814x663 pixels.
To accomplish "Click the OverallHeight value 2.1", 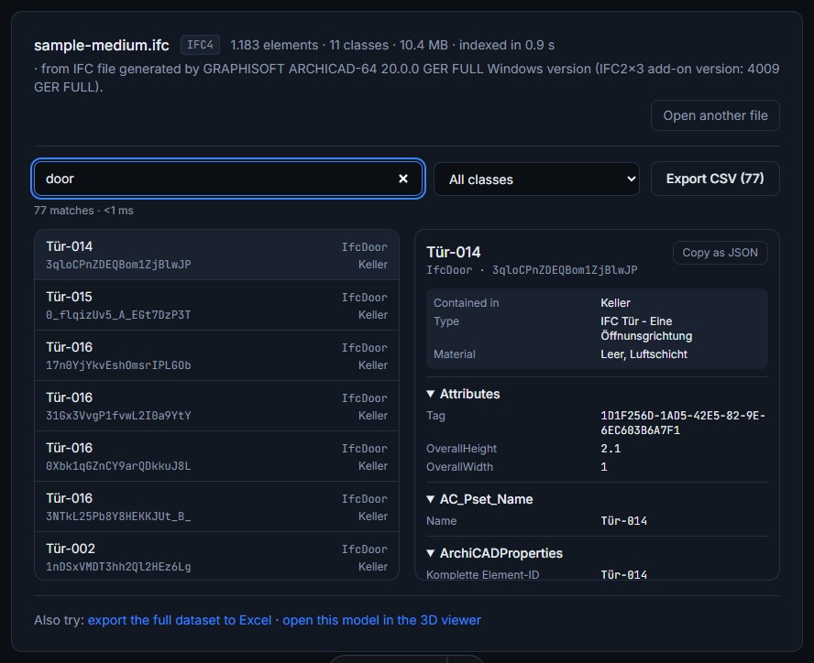I will [610, 448].
